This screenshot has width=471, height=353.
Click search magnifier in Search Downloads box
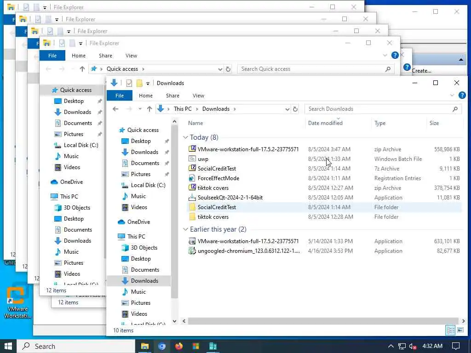[455, 109]
